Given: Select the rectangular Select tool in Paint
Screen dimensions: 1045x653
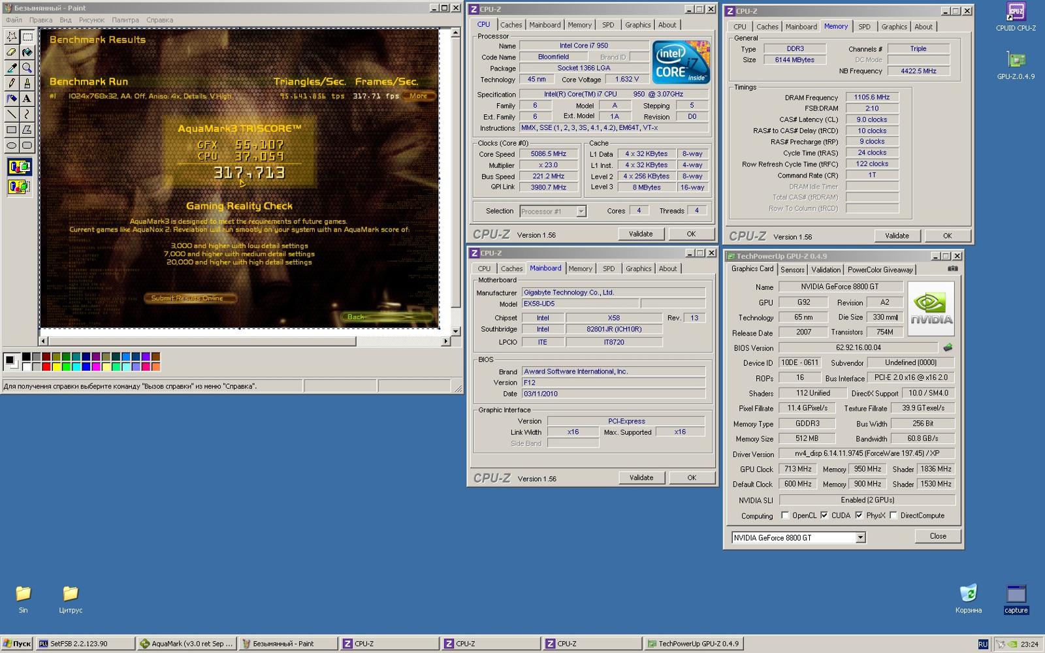Looking at the screenshot, I should pyautogui.click(x=27, y=37).
